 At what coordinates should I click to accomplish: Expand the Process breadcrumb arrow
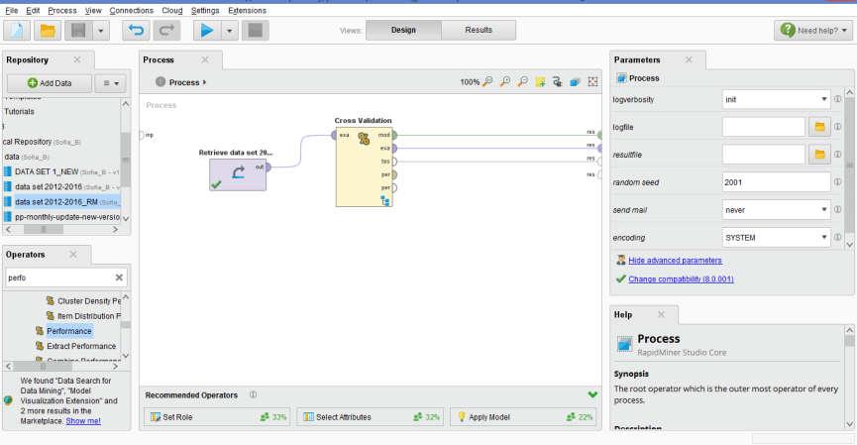coord(204,82)
